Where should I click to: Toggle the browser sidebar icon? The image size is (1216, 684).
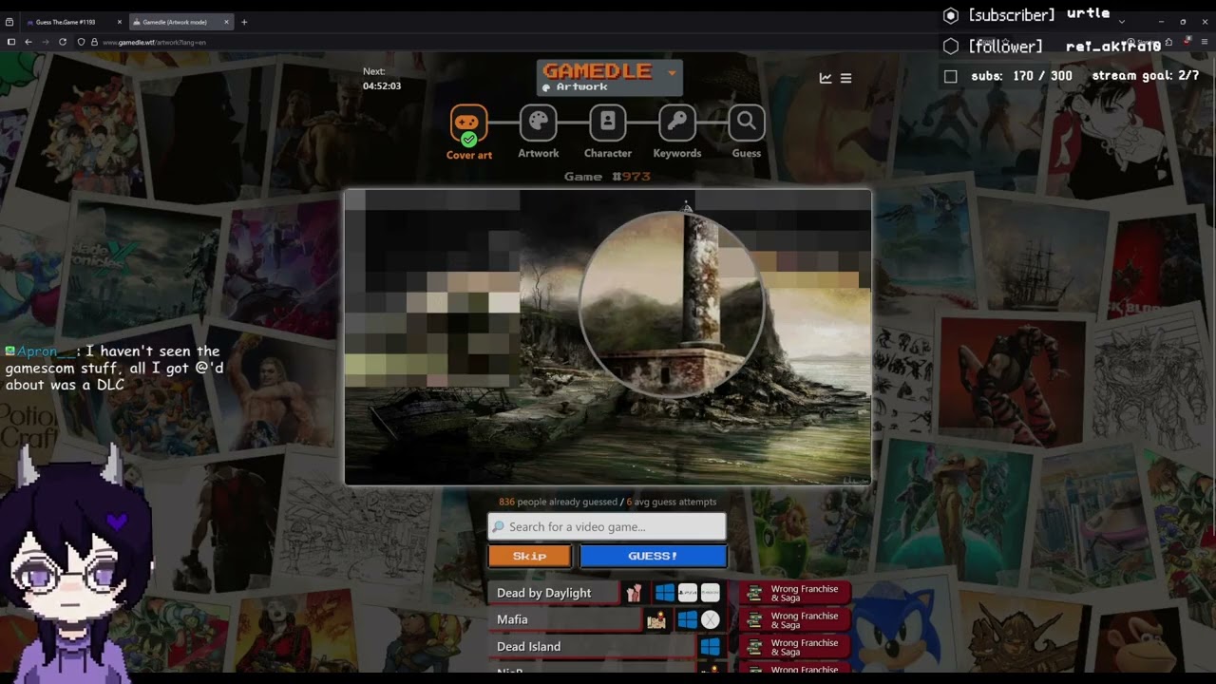click(x=11, y=42)
